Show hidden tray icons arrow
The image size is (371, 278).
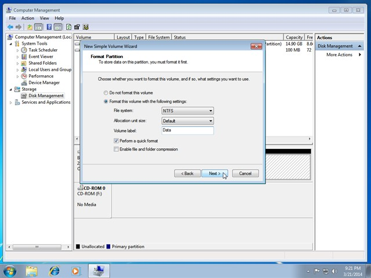(x=308, y=272)
